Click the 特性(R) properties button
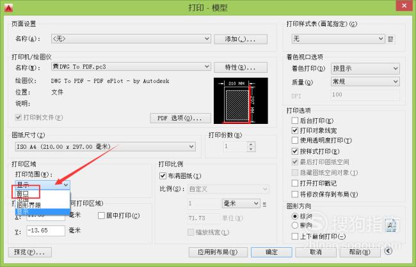This screenshot has height=267, width=416. coord(241,67)
